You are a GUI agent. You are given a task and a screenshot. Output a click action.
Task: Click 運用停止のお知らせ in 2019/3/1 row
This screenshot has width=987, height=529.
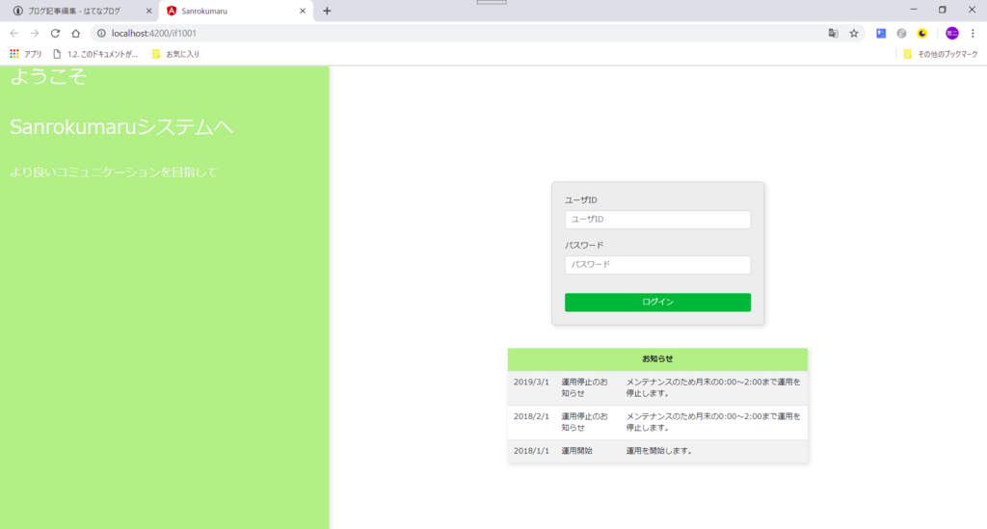(x=585, y=387)
